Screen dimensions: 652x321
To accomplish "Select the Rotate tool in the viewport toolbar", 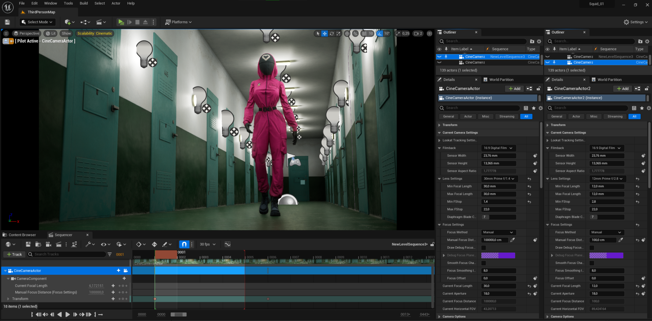I will 332,33.
